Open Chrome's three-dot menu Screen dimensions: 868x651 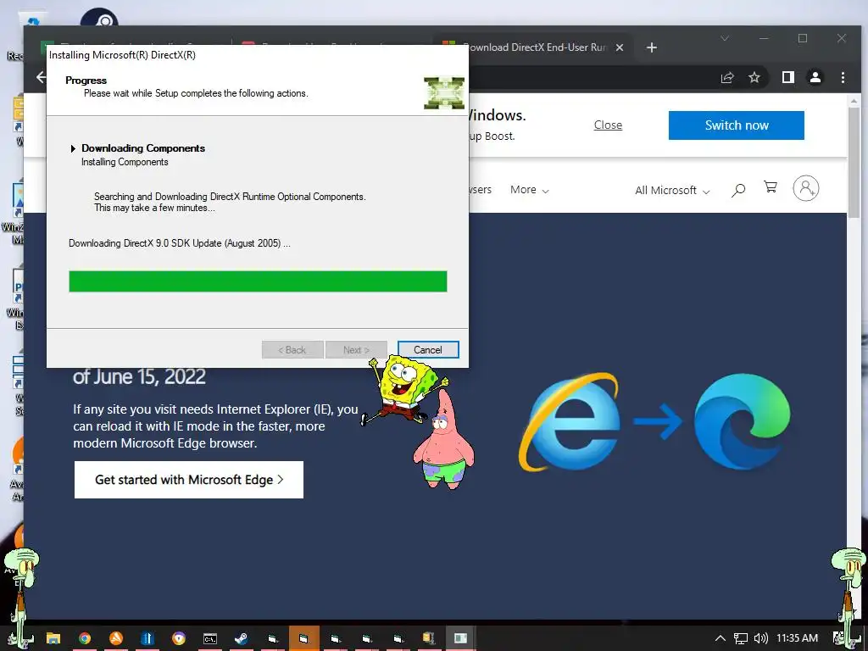843,77
